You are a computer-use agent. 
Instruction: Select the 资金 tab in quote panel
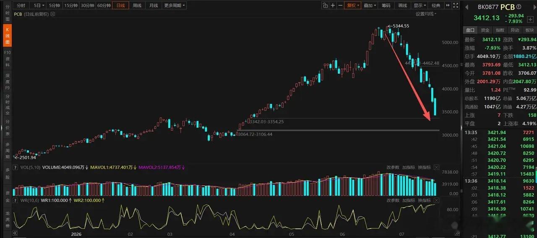pos(485,30)
